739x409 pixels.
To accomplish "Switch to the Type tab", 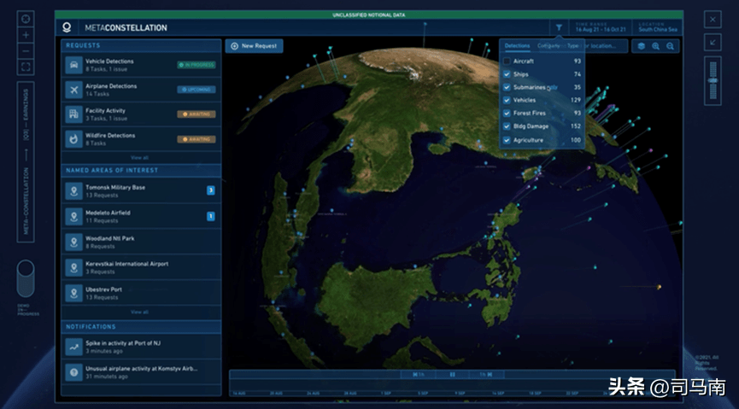I will (x=572, y=45).
